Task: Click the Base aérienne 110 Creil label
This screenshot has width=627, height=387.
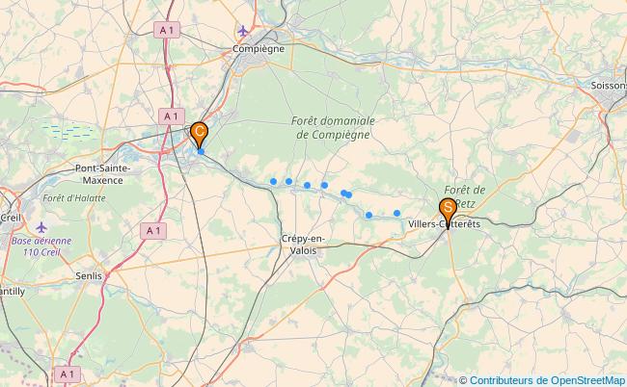Action: coord(41,246)
